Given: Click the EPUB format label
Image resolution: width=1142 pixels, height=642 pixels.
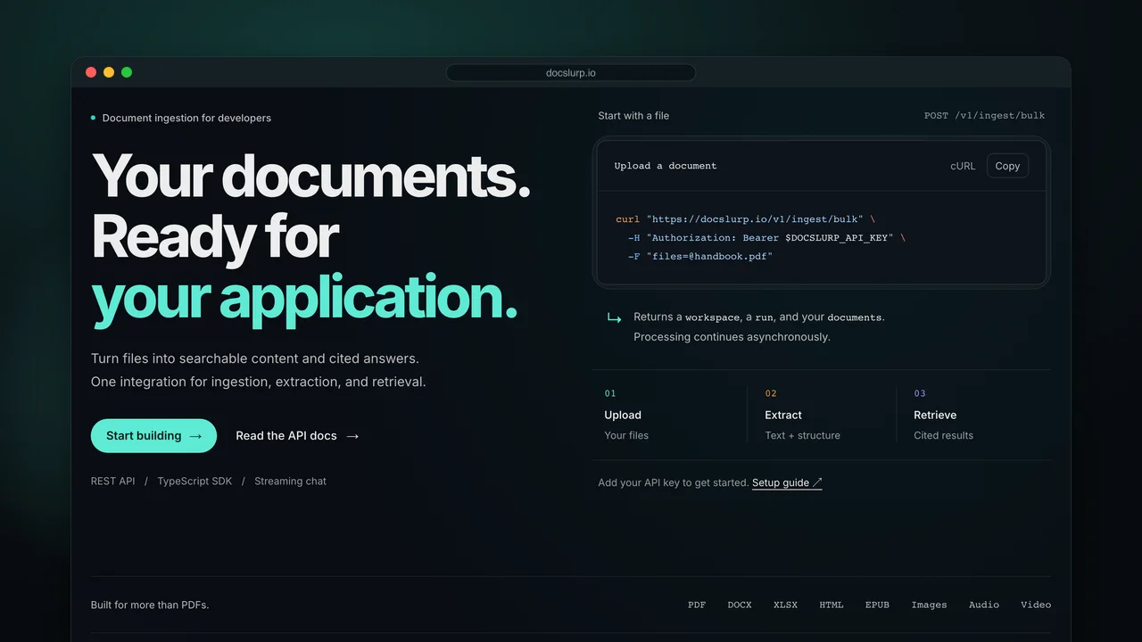Looking at the screenshot, I should pyautogui.click(x=877, y=605).
